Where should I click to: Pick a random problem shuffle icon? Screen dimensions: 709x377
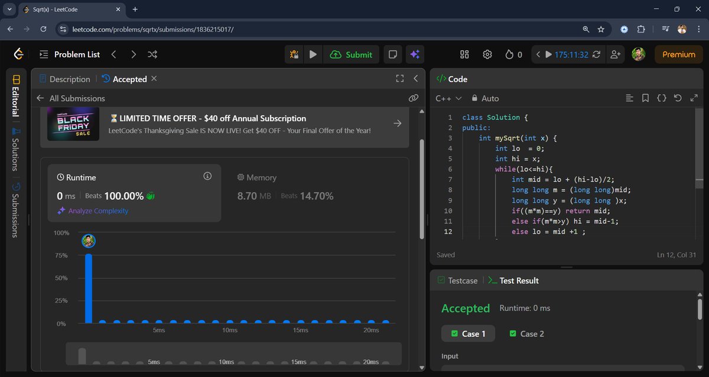152,54
